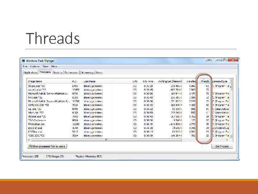Click the CPU Usage status bar entry
This screenshot has width=258, height=194.
point(55,156)
